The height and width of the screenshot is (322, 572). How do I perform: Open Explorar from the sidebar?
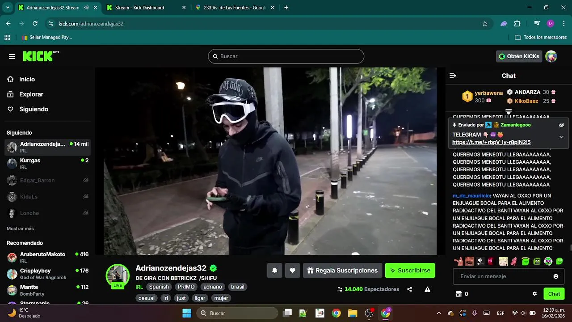tap(31, 94)
